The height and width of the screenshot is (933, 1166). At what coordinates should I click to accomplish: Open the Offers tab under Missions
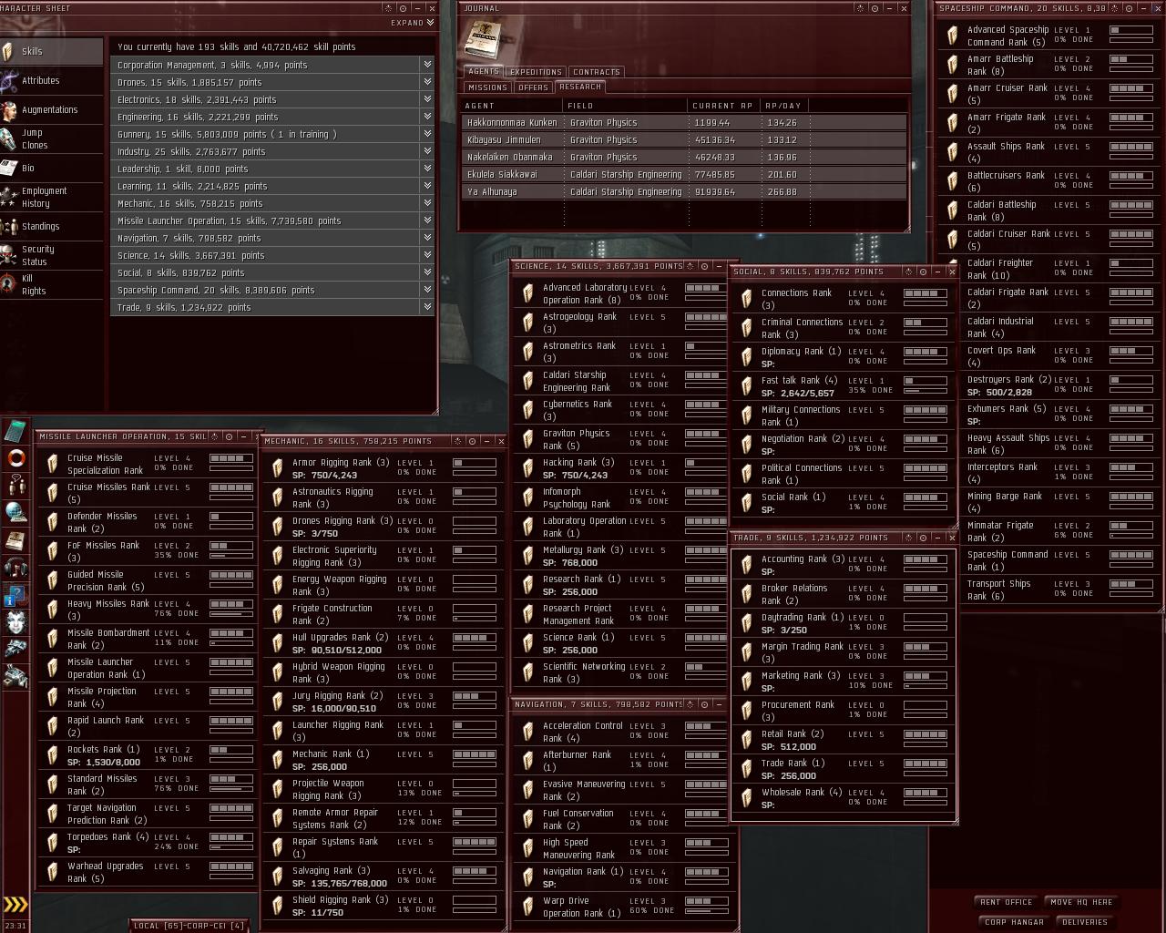tap(533, 87)
